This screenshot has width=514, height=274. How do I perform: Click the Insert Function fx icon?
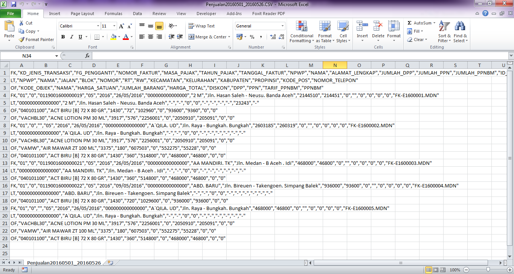coord(87,56)
